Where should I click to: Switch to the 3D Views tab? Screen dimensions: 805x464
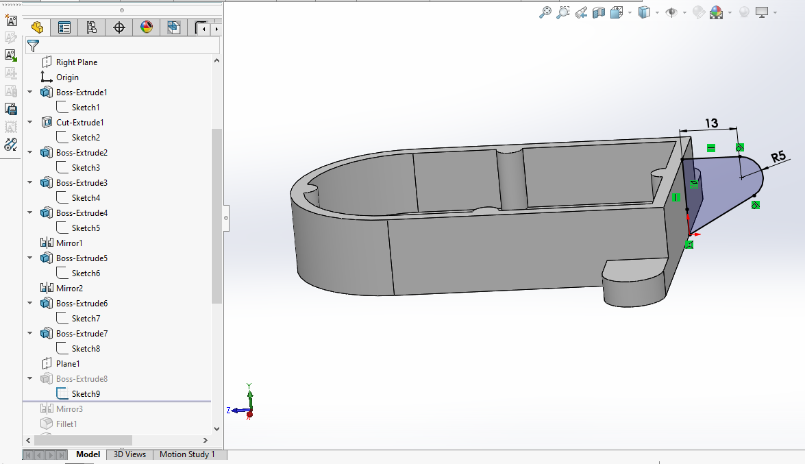click(129, 454)
